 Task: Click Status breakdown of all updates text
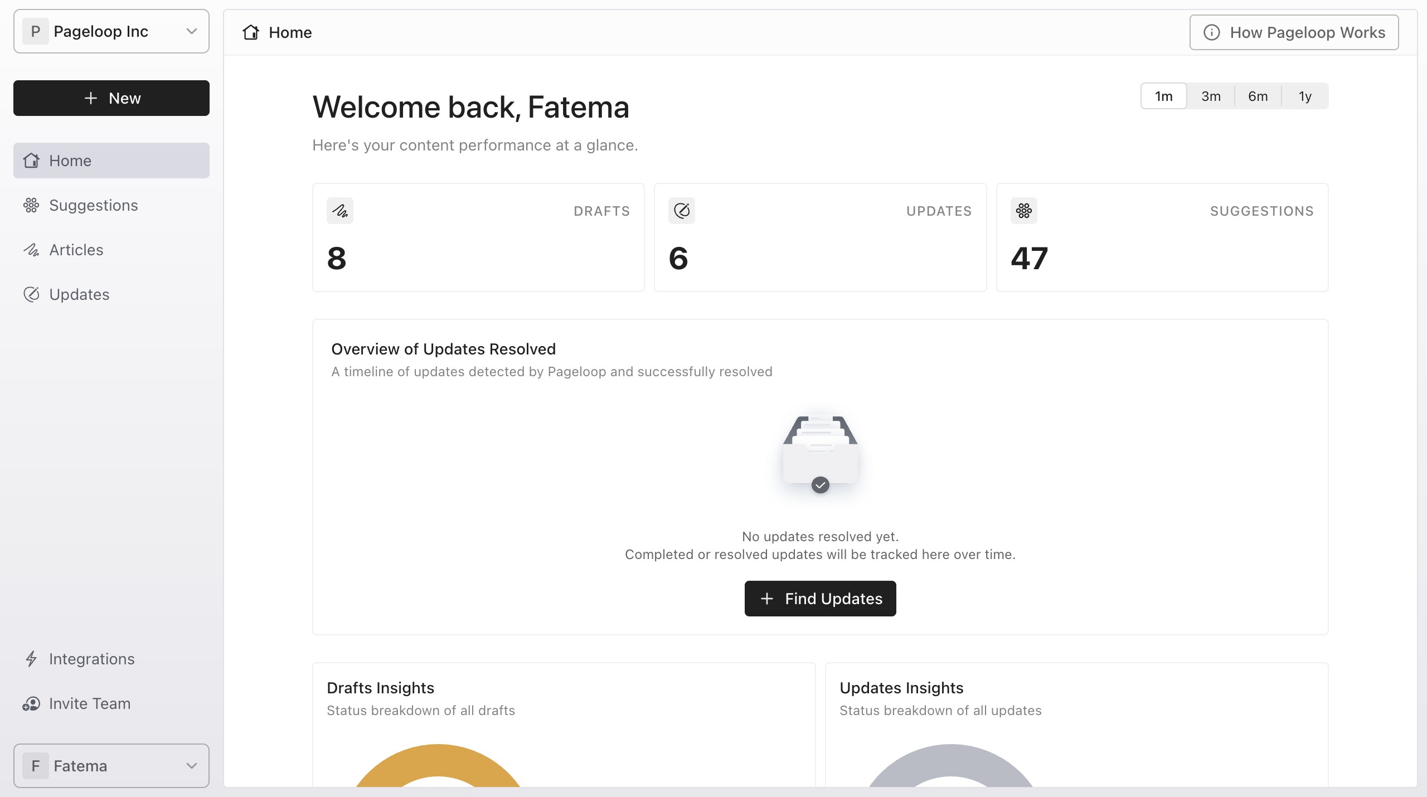940,711
